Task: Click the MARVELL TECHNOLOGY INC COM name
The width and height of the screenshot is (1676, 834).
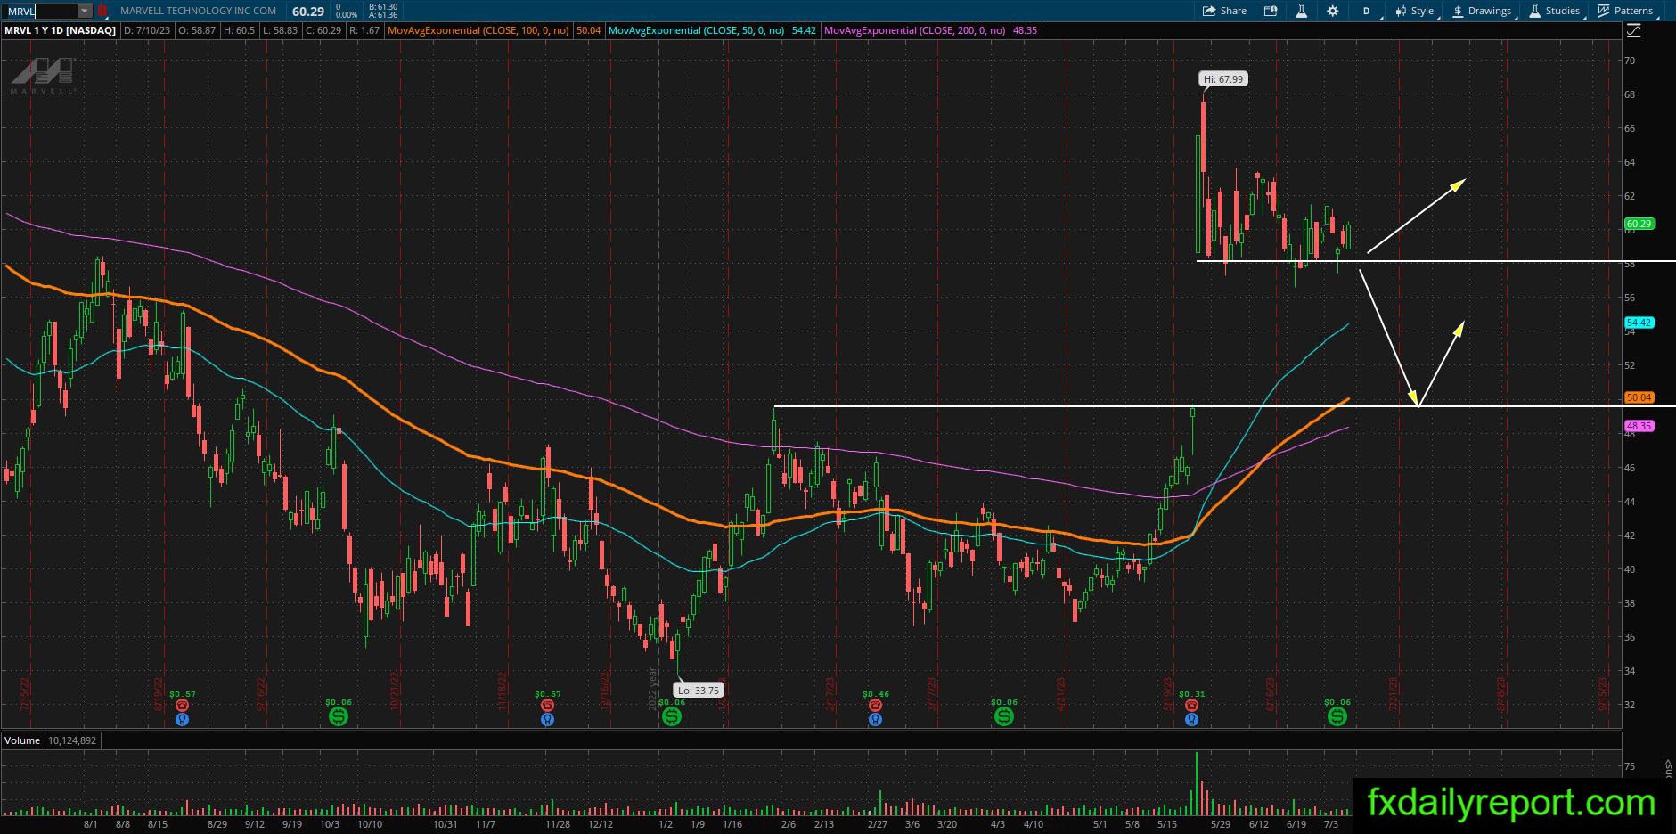Action: pos(198,11)
